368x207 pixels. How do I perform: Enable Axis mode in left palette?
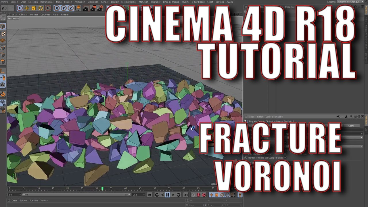click(x=3, y=71)
